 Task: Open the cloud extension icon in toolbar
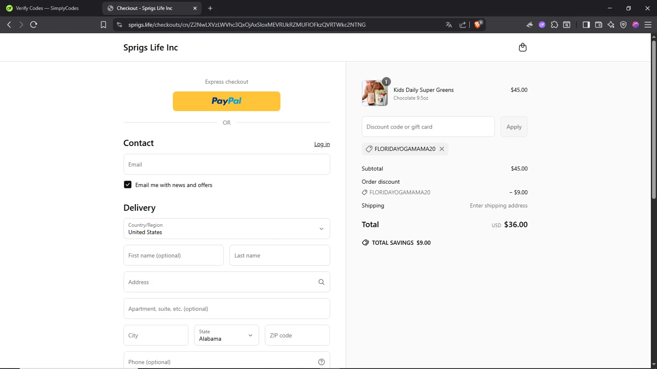click(530, 25)
